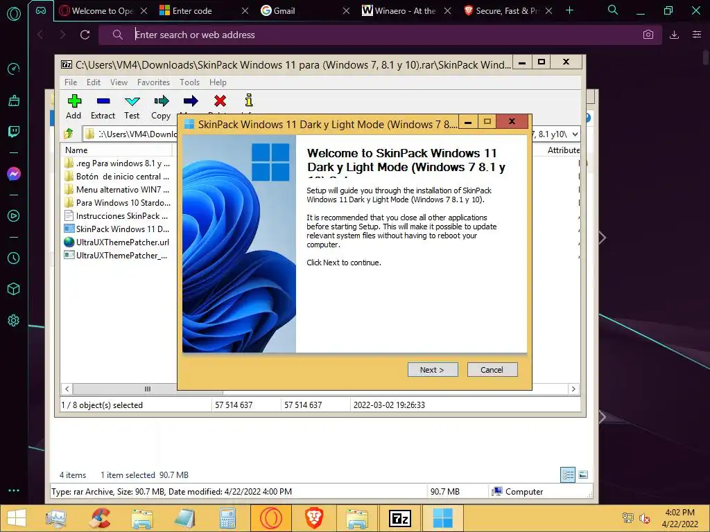Open Extensions cube icon in Opera sidebar

click(x=14, y=289)
